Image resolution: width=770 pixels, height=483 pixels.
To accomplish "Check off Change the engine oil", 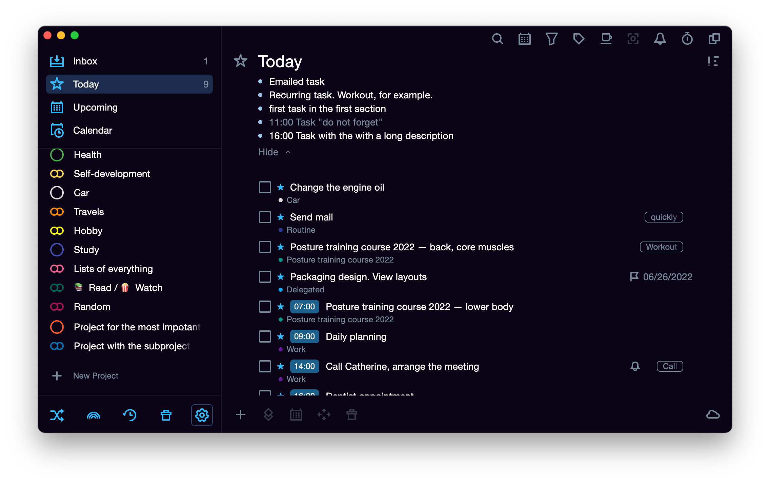I will point(265,187).
